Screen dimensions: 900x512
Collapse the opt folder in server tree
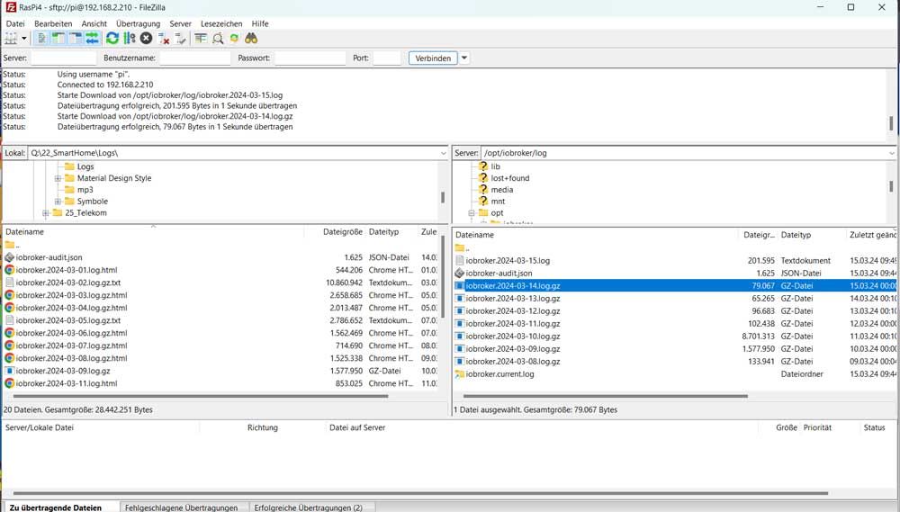tap(472, 213)
